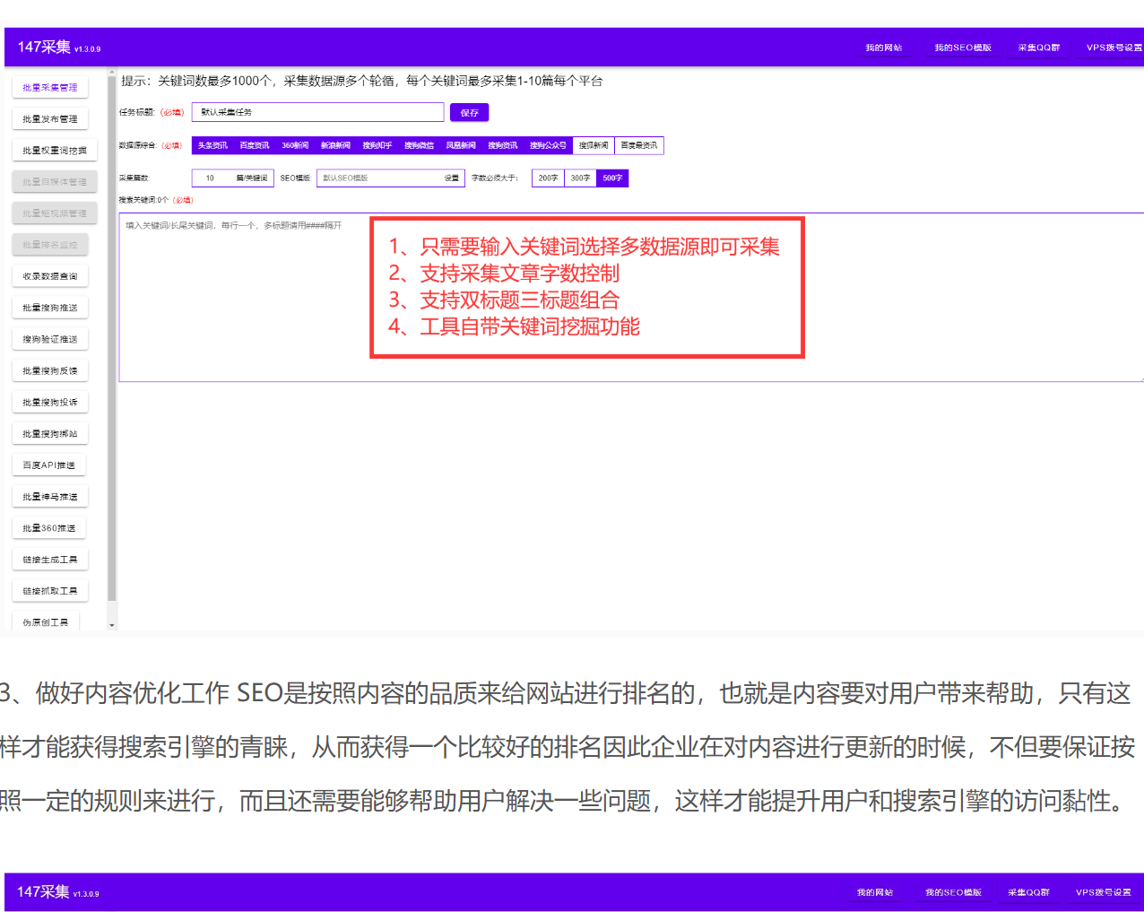This screenshot has height=912, width=1144.
Task: Toggle the 搜狗微信 data source
Action: [419, 145]
